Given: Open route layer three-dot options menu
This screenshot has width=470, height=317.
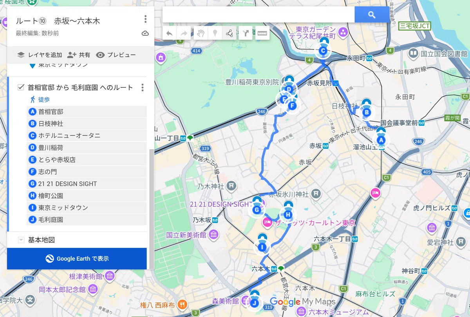Looking at the screenshot, I should (143, 87).
